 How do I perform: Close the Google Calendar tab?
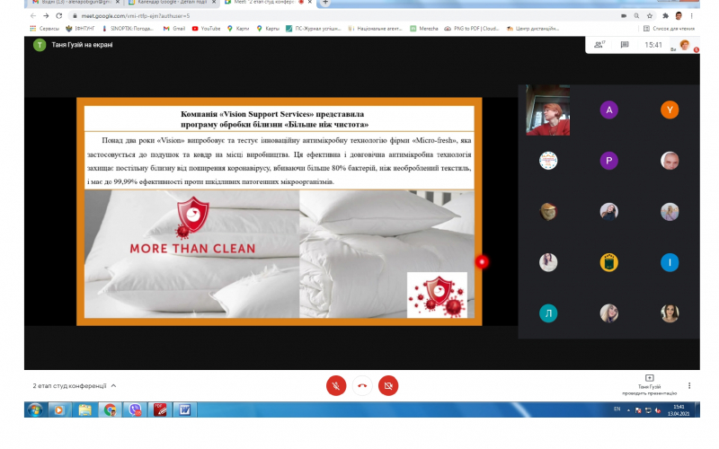(x=214, y=3)
